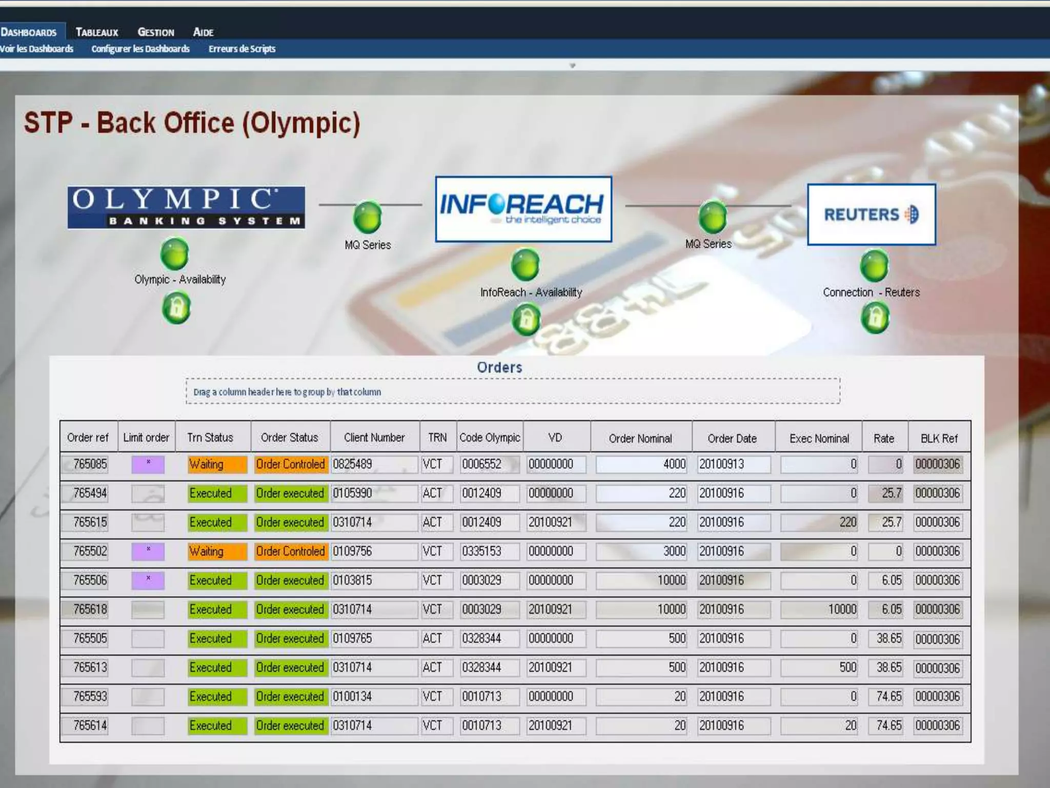Go to Voir les Dashboards
The image size is (1050, 788).
(36, 49)
